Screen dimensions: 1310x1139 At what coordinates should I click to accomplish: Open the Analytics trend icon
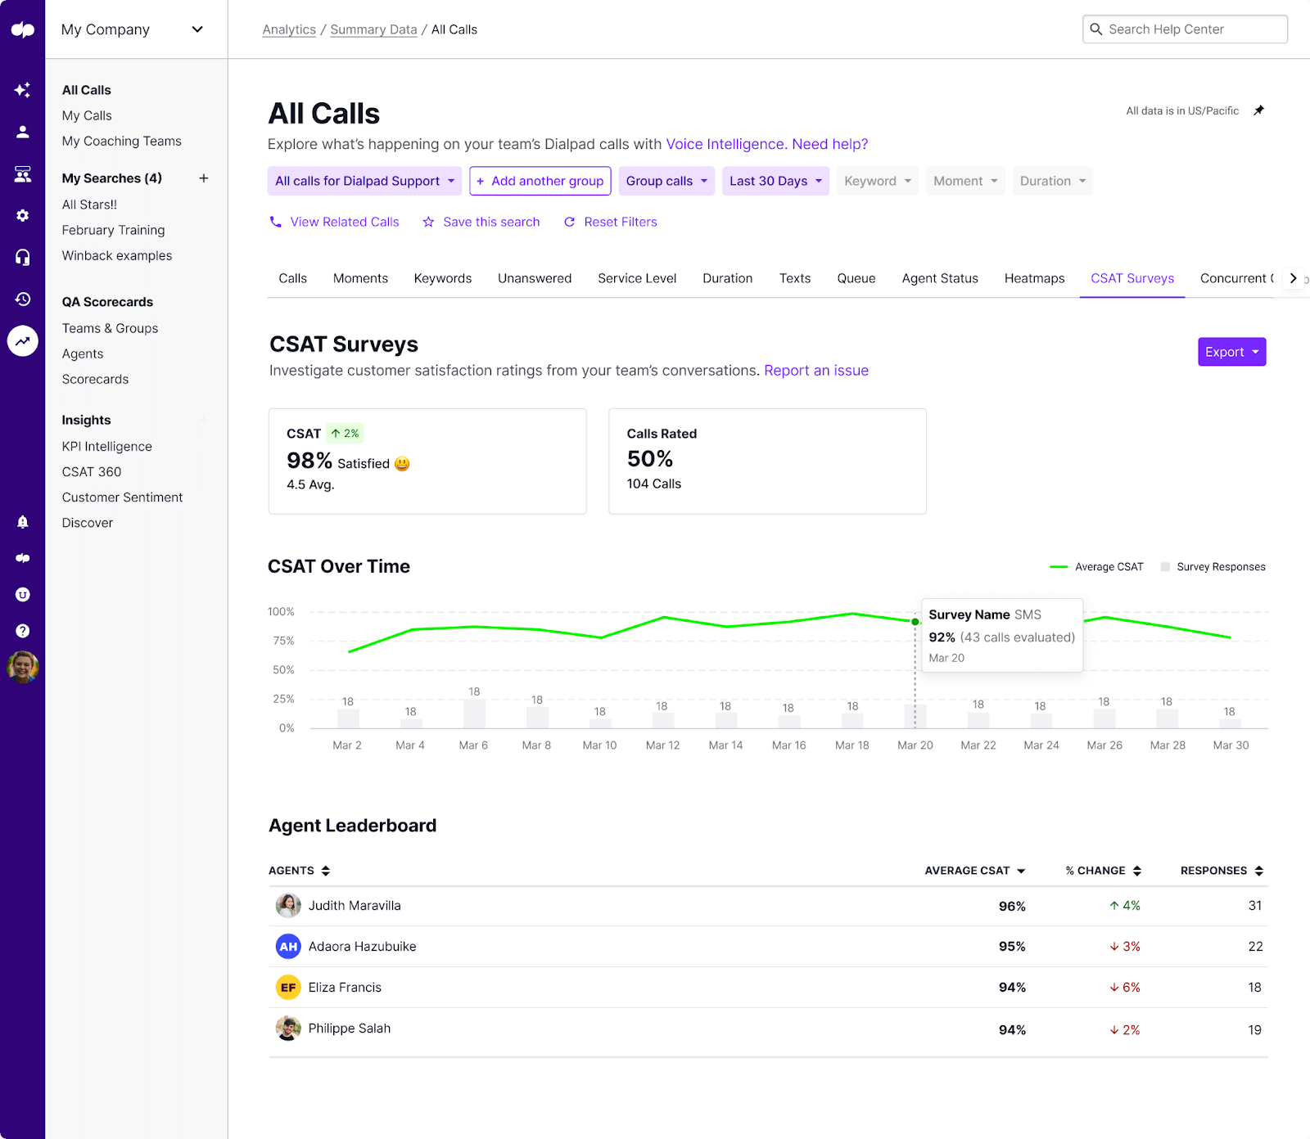pos(22,341)
